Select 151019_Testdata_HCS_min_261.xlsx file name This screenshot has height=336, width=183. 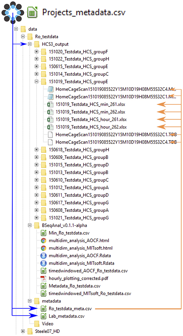pos(90,105)
